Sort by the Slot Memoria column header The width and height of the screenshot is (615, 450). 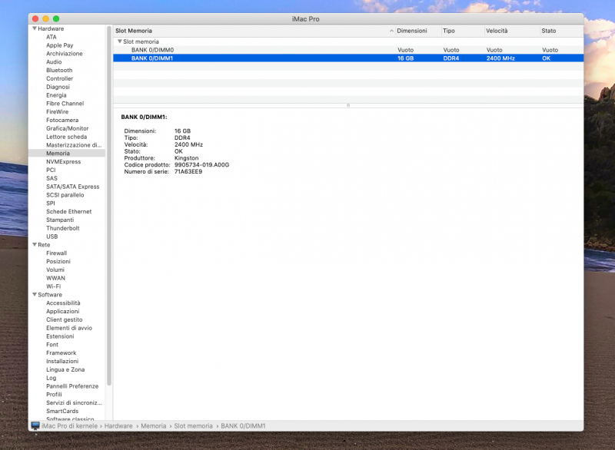coord(134,31)
